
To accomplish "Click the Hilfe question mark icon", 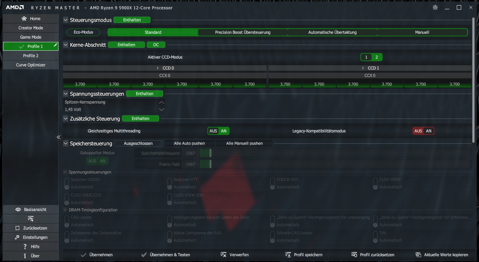I will point(25,247).
